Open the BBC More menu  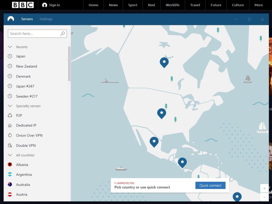(x=258, y=5)
